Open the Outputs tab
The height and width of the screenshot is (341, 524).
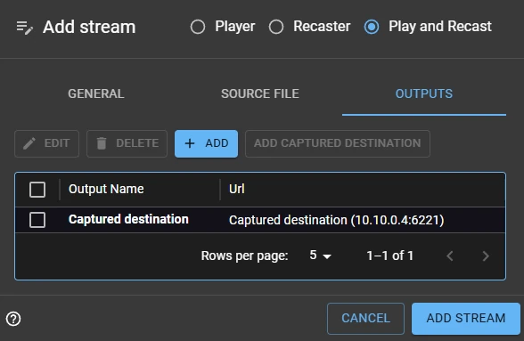(x=424, y=93)
